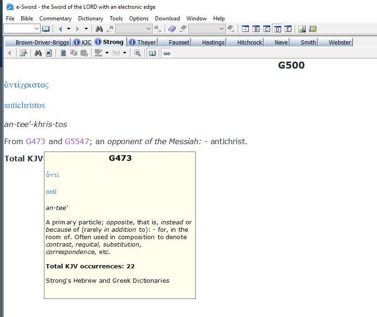
Task: Open the Tools menu
Action: pyautogui.click(x=116, y=19)
